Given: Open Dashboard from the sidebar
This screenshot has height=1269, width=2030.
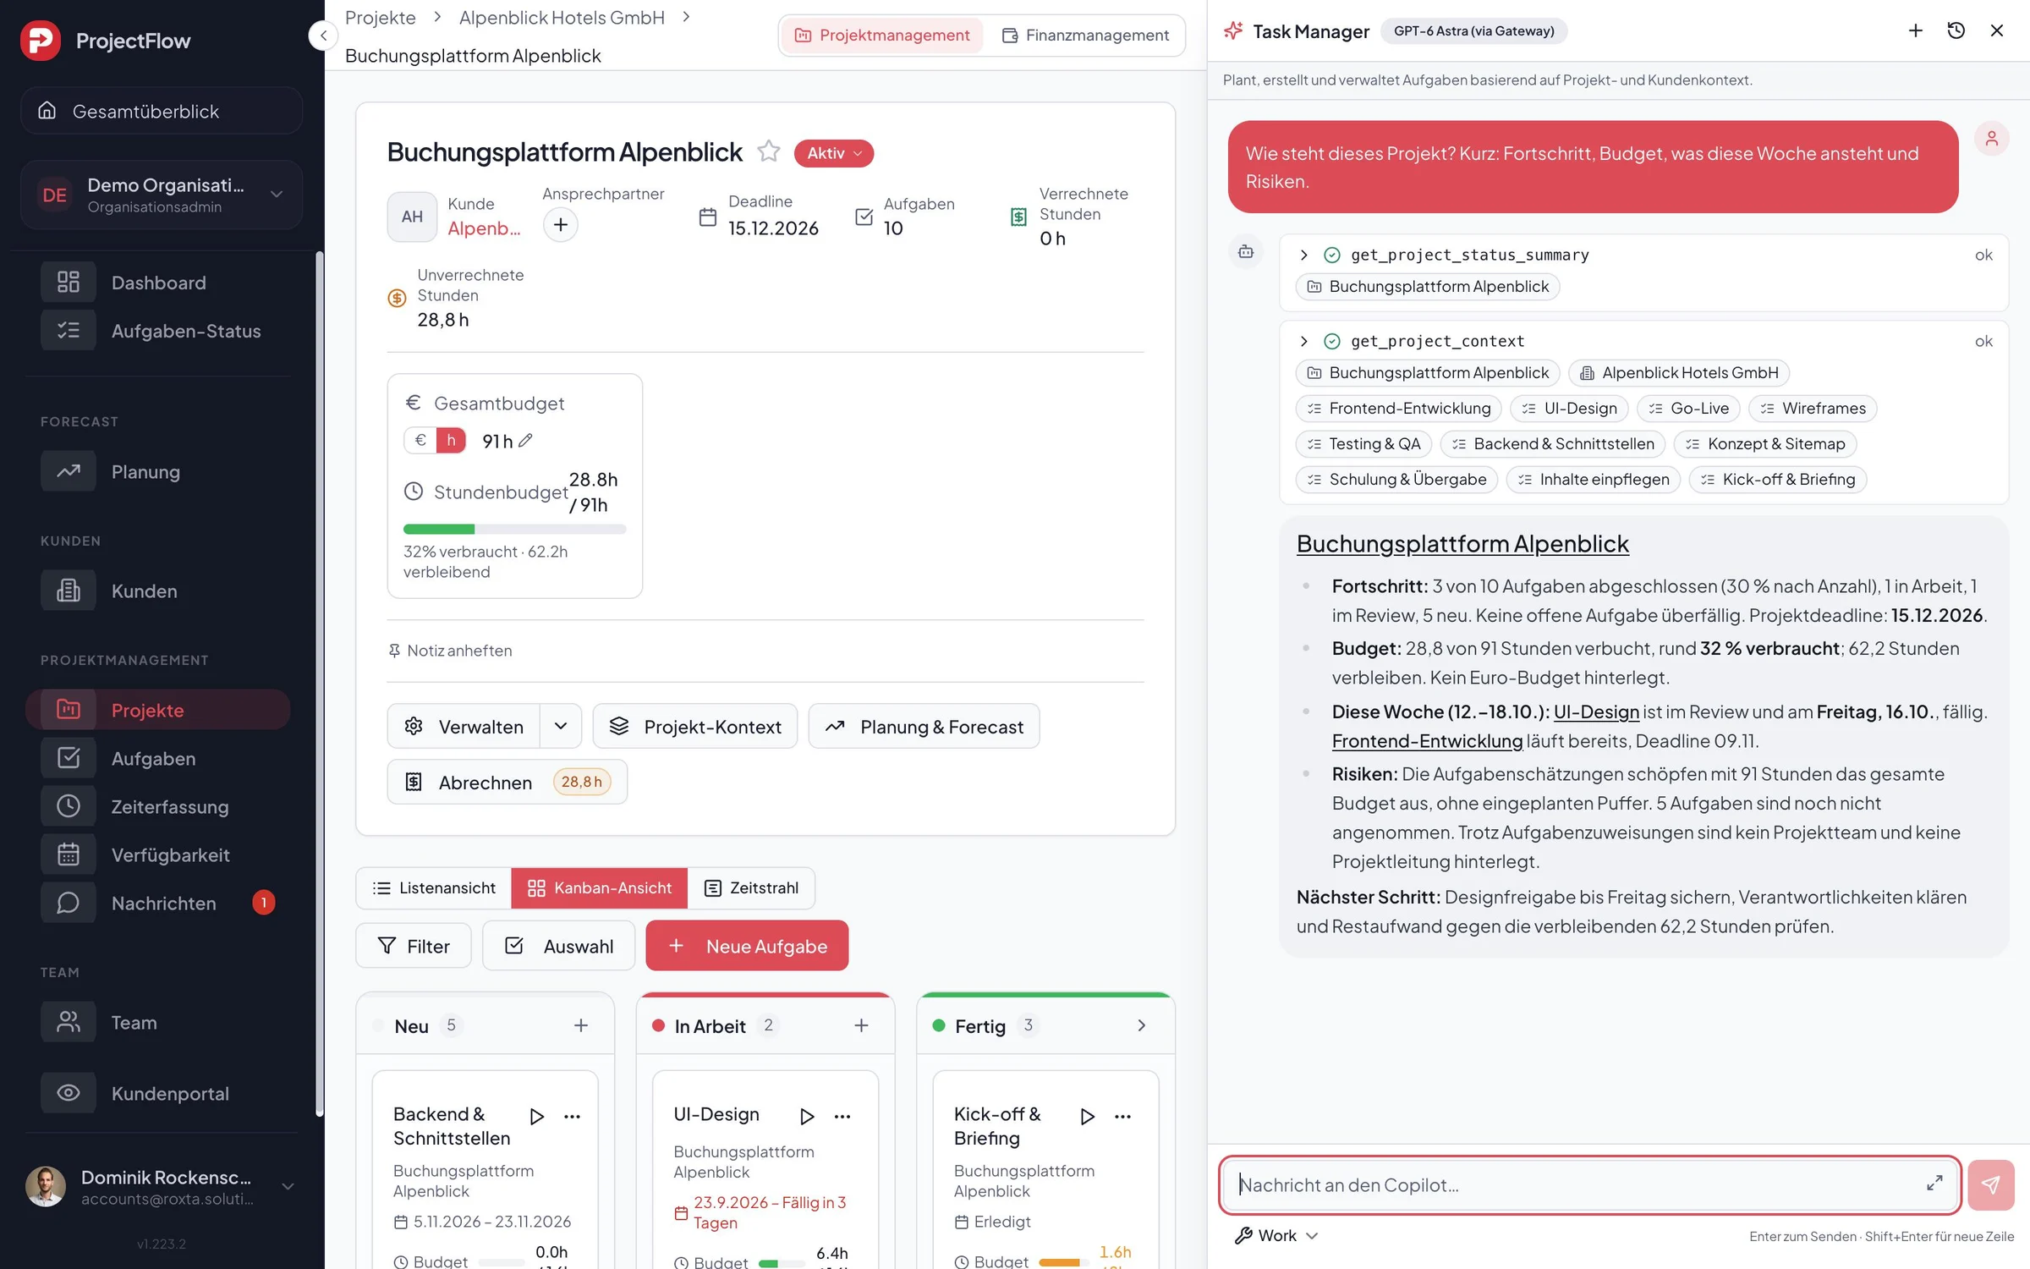Looking at the screenshot, I should pos(158,283).
